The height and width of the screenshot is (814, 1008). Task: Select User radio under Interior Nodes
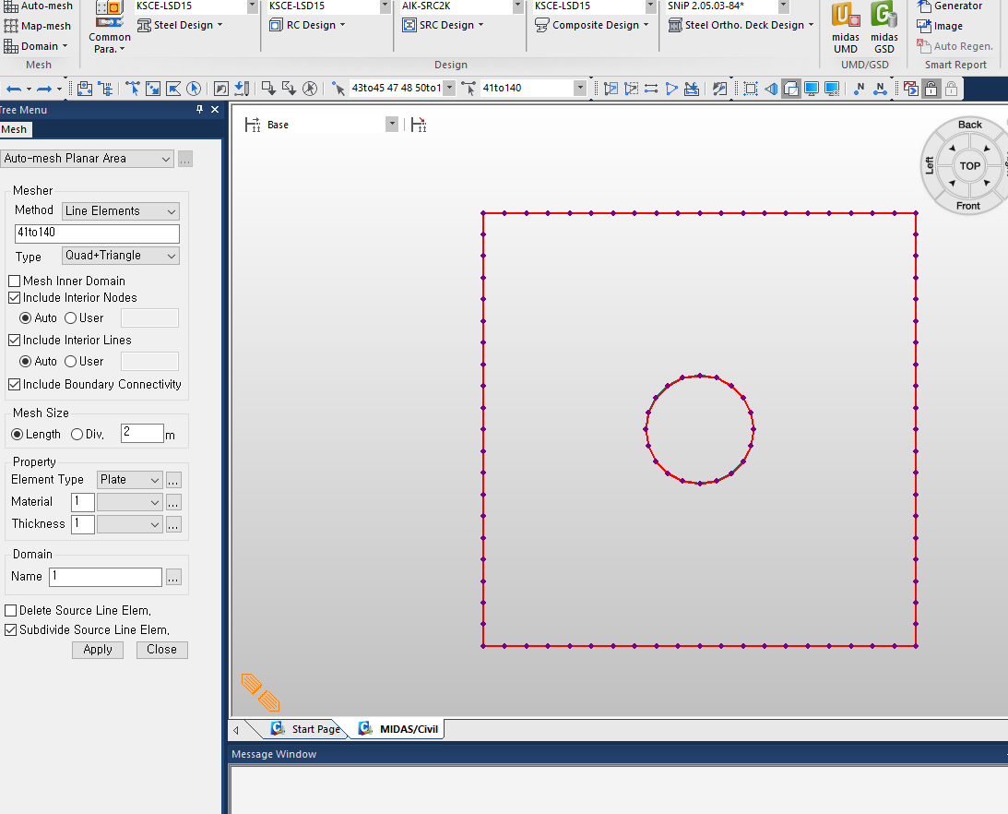(x=71, y=317)
